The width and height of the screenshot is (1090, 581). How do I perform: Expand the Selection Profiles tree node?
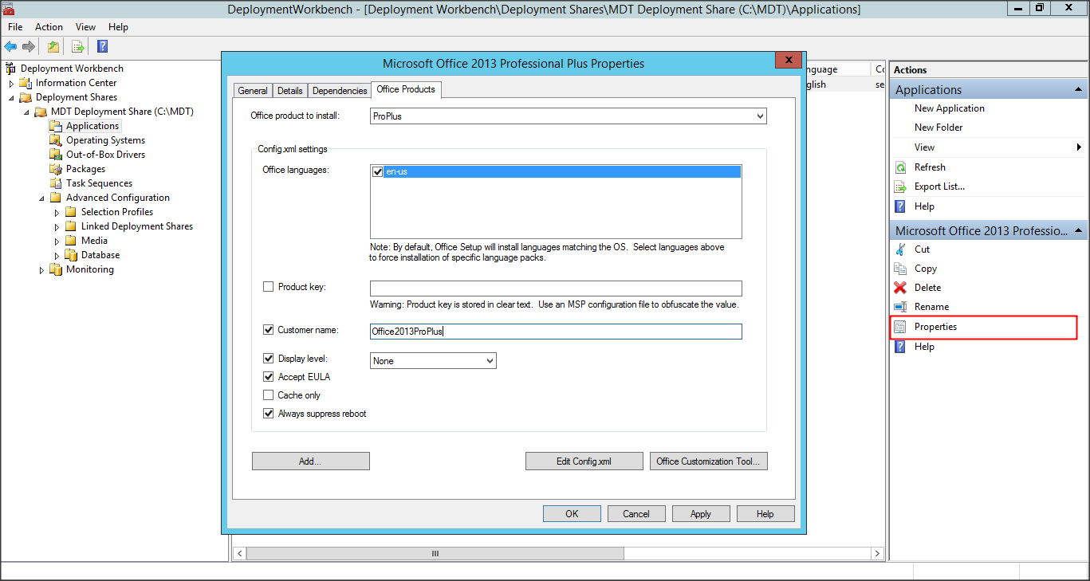57,212
